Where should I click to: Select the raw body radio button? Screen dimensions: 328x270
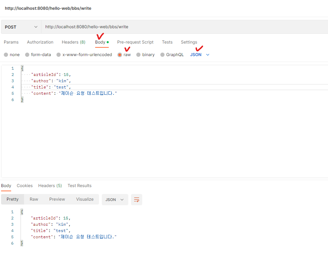pos(120,55)
